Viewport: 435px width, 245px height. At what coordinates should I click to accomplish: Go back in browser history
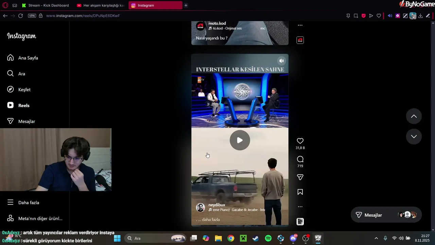(x=5, y=16)
